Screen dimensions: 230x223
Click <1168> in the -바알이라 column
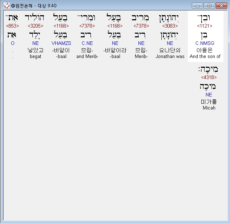pos(115,26)
